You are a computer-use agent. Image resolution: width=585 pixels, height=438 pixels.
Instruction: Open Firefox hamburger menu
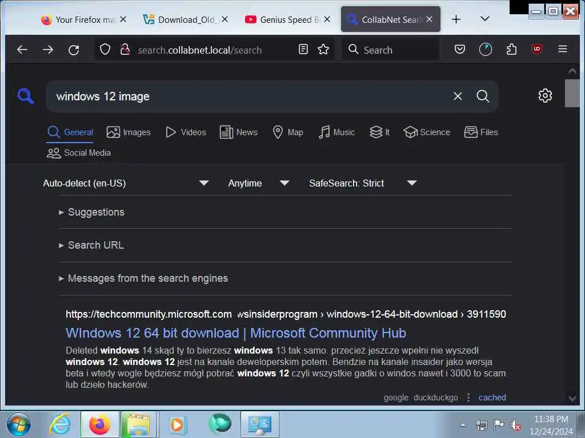click(x=563, y=49)
